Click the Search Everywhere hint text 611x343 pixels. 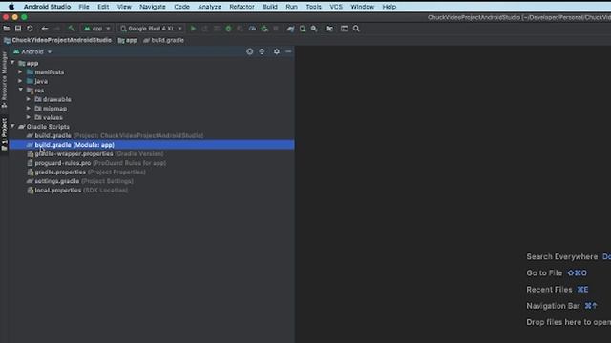[561, 256]
